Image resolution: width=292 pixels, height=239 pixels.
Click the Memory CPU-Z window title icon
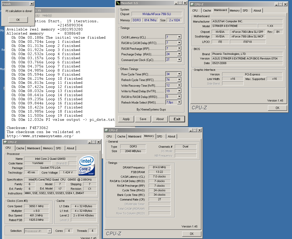click(106, 130)
